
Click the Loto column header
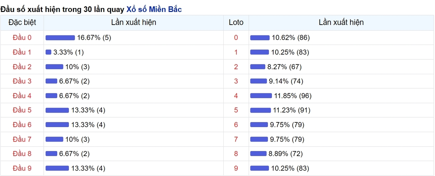[236, 22]
